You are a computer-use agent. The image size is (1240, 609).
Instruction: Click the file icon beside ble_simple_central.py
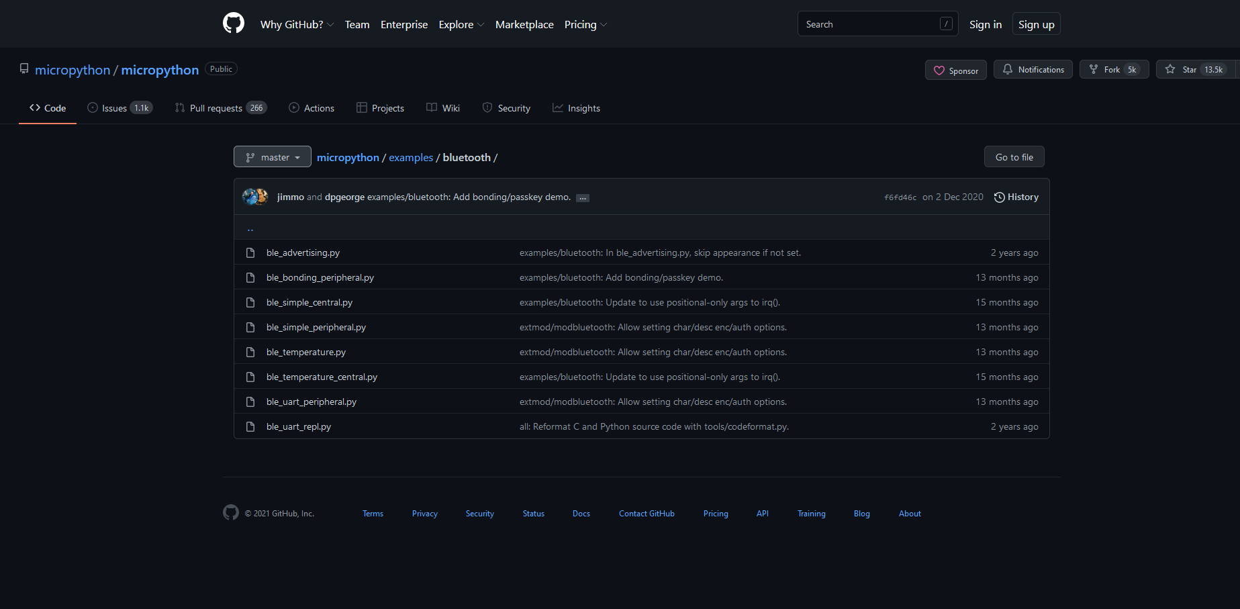tap(250, 302)
